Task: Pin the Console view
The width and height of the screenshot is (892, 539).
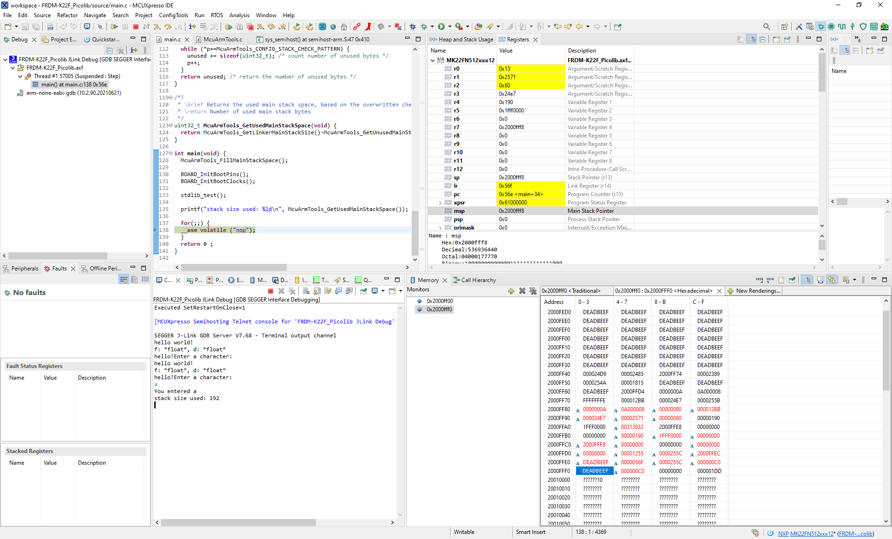Action: click(x=364, y=291)
